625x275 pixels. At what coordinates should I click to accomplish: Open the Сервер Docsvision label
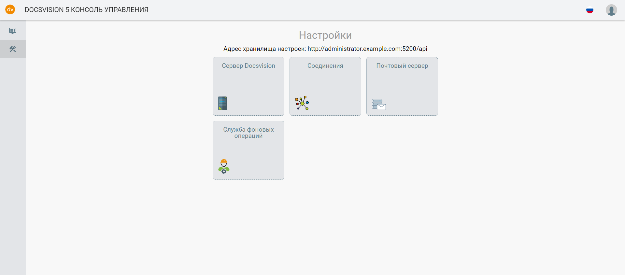pos(248,66)
